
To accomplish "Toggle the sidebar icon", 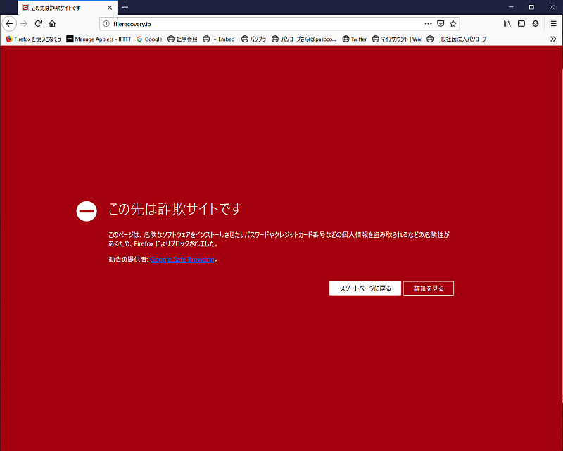I will (x=521, y=24).
